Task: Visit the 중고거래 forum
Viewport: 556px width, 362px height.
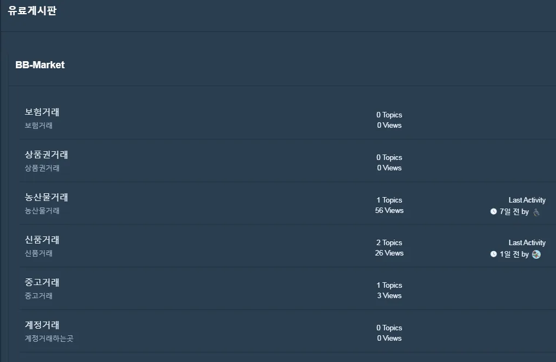Action: [42, 283]
